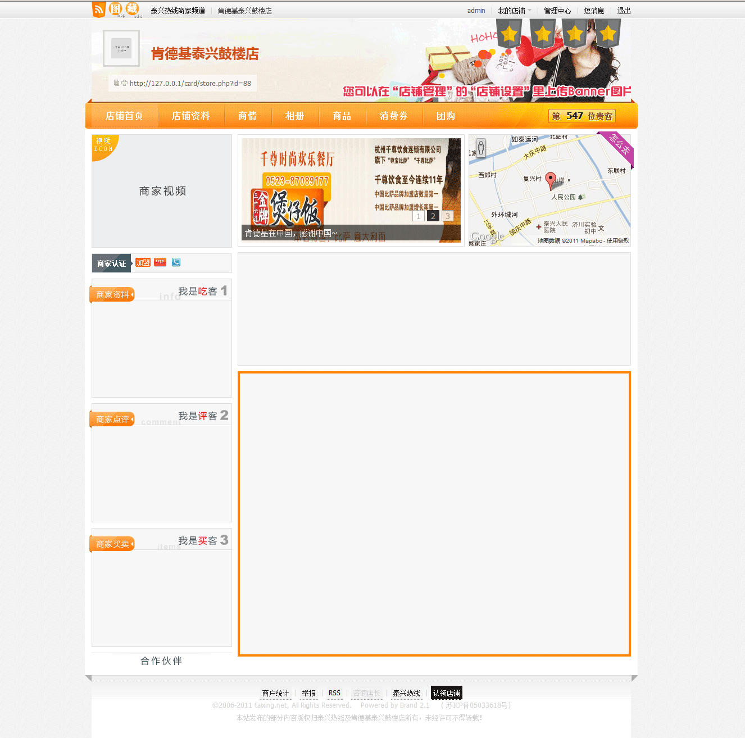
Task: Click the 合作伙伴 heading
Action: coord(161,660)
